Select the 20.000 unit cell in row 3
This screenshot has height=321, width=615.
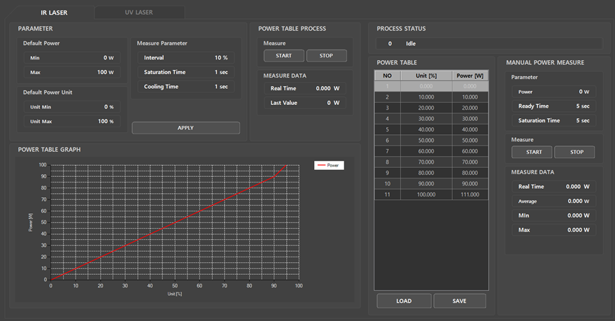(x=426, y=108)
